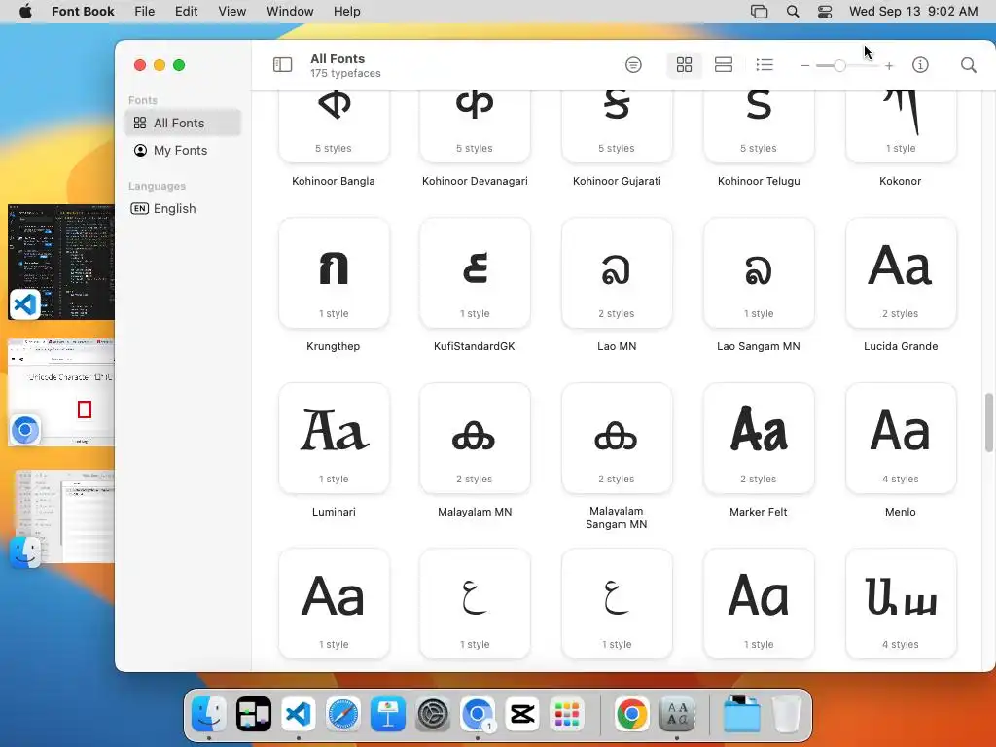Decrease preview size with minus icon
The image size is (996, 747).
[x=804, y=65]
